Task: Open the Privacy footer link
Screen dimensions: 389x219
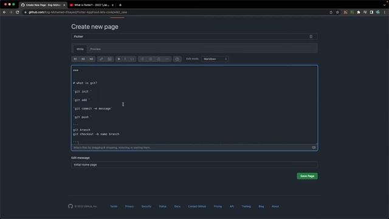Action: coord(129,206)
